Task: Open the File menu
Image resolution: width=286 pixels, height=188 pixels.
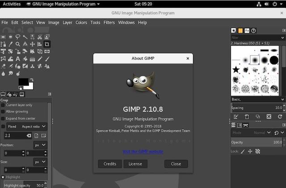Action: pyautogui.click(x=4, y=22)
